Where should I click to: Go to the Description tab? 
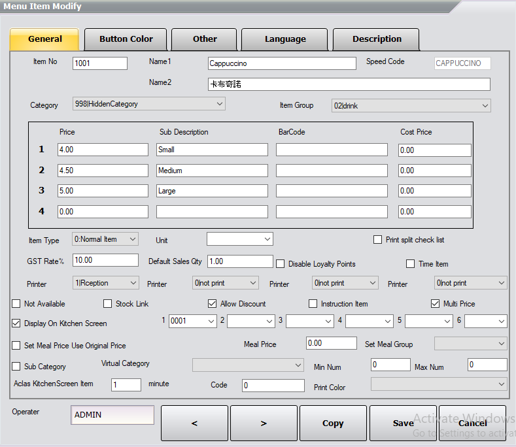click(x=376, y=39)
